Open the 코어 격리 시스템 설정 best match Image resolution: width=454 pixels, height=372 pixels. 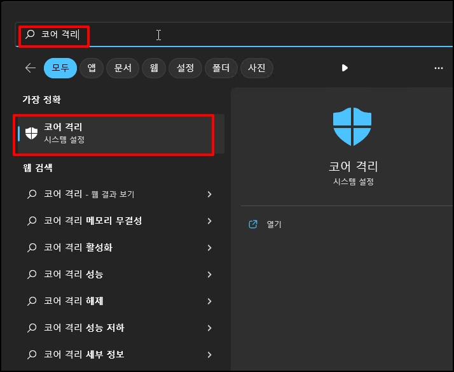(x=121, y=134)
